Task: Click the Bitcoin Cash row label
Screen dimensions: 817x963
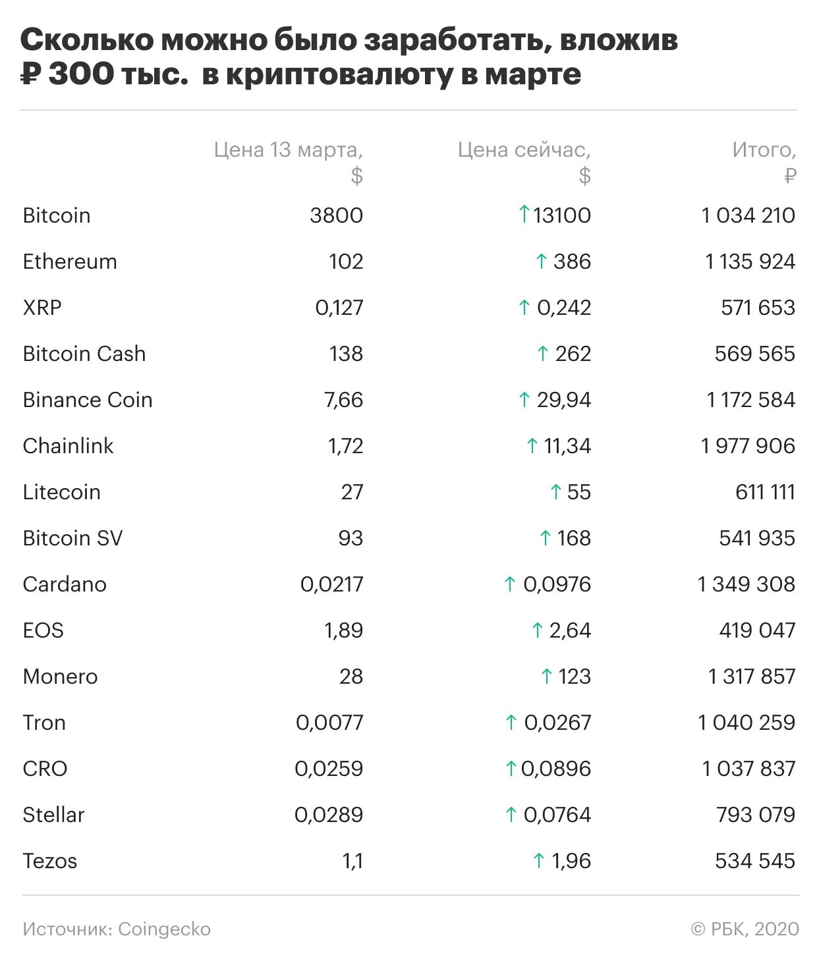Action: click(84, 354)
